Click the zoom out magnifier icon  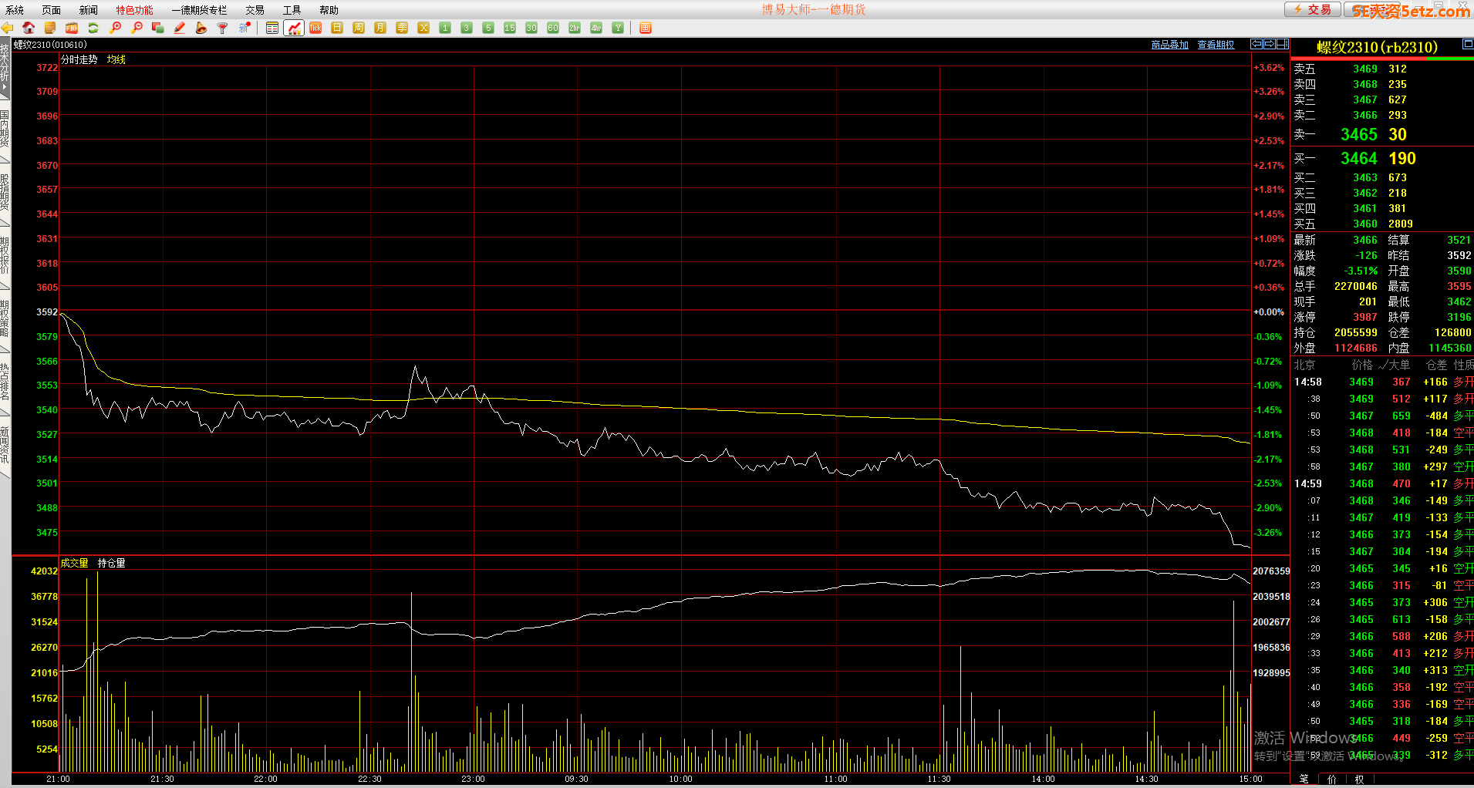point(137,28)
